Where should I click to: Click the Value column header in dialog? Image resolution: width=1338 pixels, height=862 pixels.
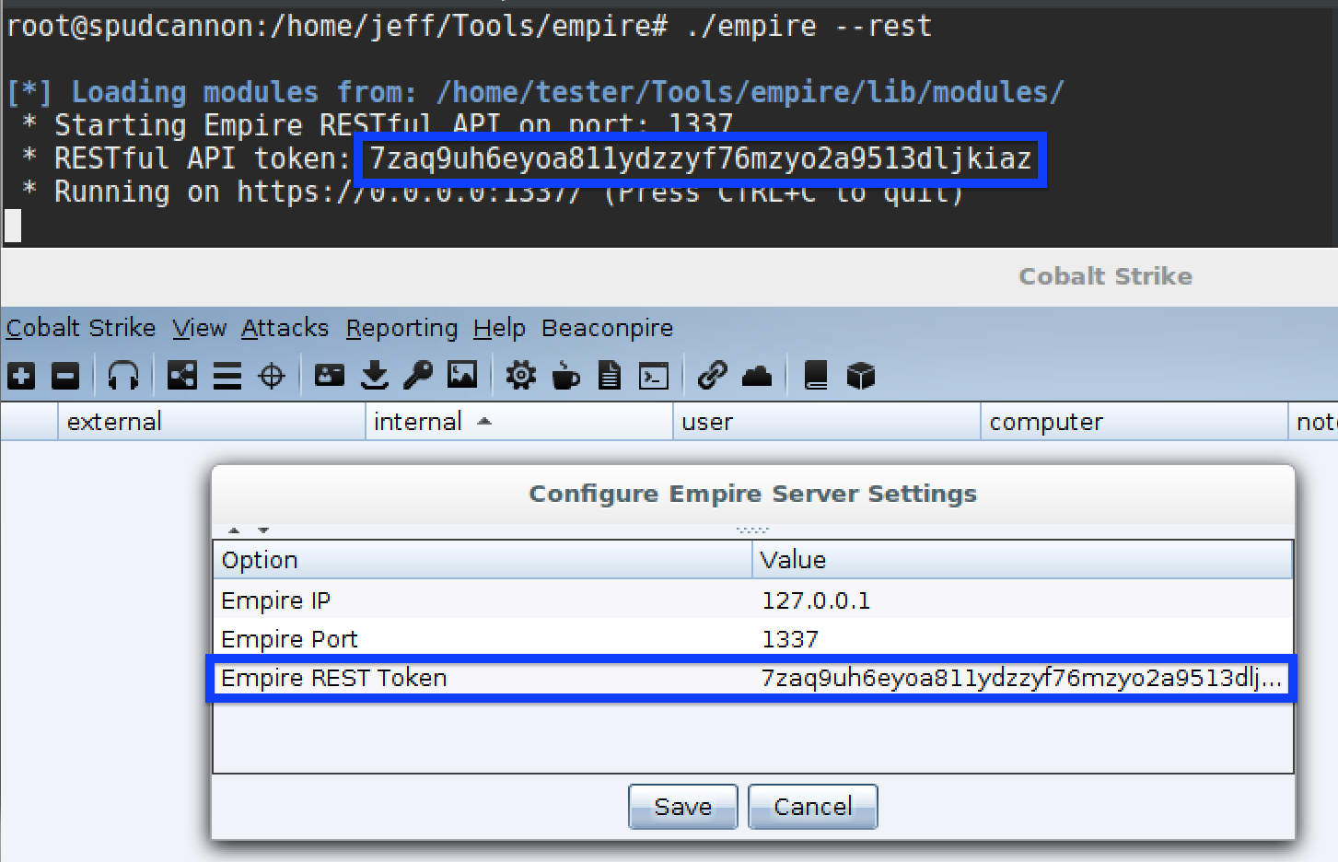(x=1023, y=560)
